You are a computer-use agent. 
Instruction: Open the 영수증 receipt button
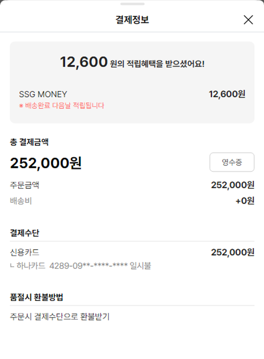[232, 162]
